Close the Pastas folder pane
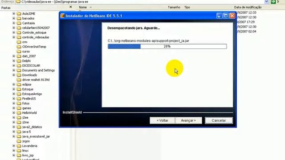Screen dimensions: 285x160 (71, 7)
